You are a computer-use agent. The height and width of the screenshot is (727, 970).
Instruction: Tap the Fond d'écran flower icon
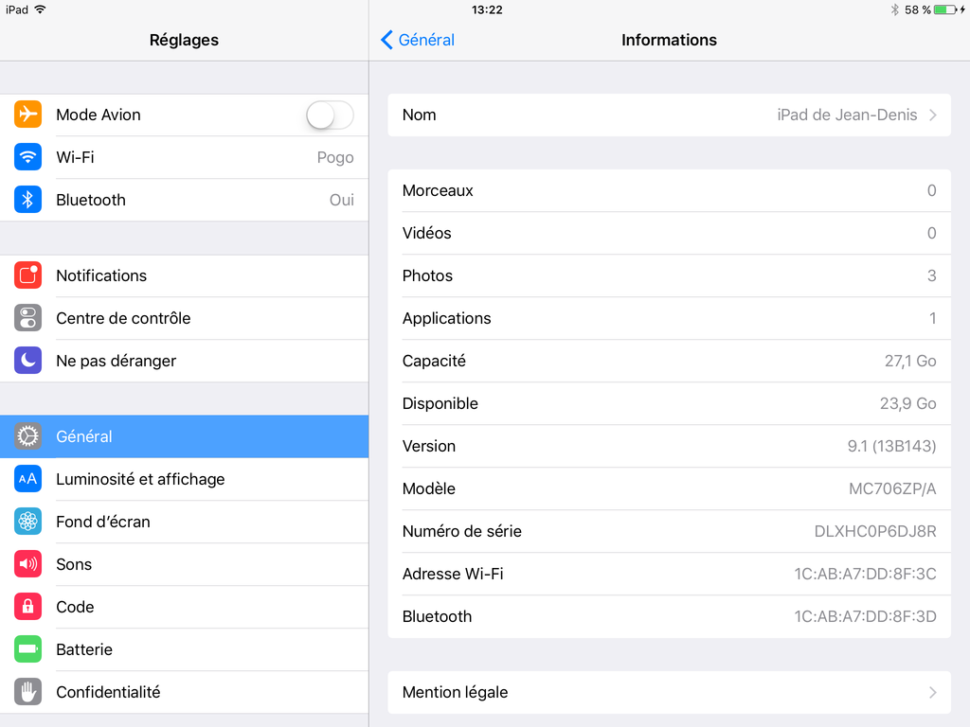click(x=27, y=522)
